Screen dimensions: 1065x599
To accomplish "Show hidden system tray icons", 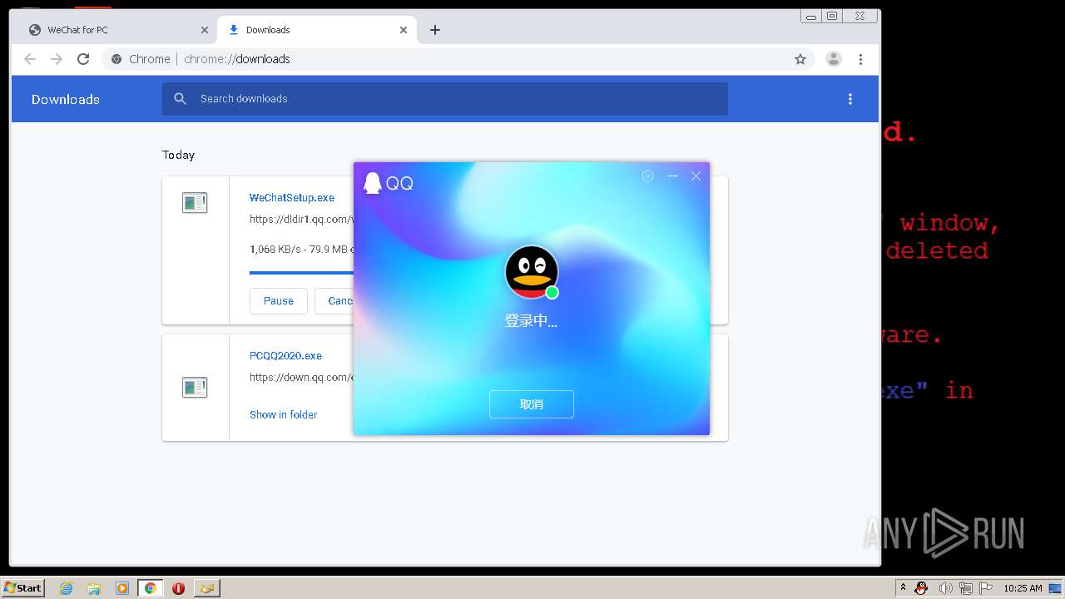I will tap(903, 587).
